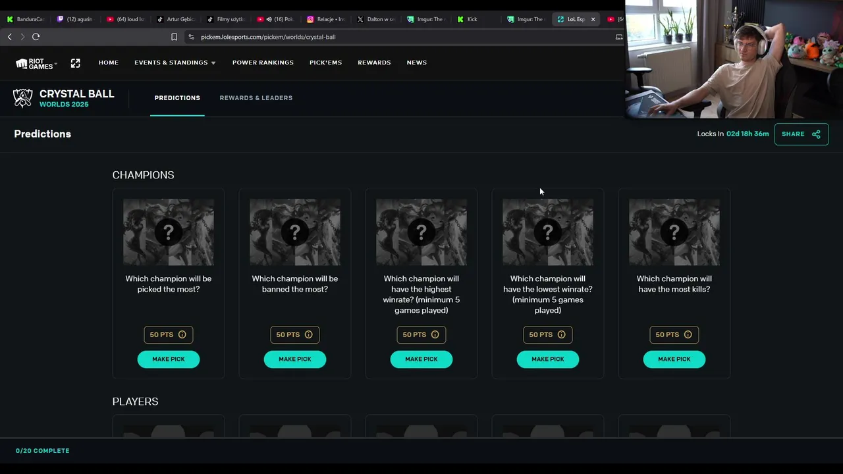Screen dimensions: 843x474
Task: Select the Predictions tab
Action: click(x=177, y=98)
